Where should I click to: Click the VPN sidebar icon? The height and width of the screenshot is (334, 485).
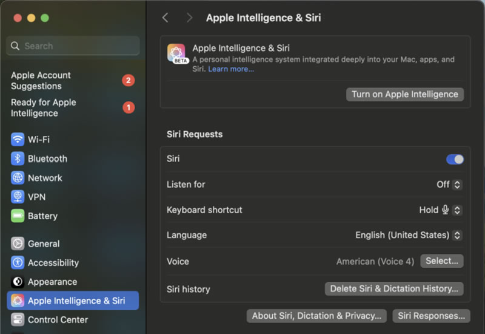click(x=18, y=197)
